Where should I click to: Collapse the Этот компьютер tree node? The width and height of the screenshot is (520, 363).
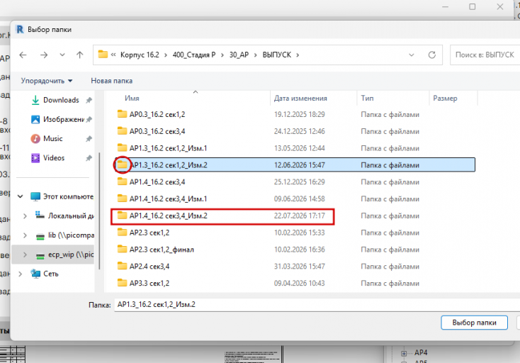click(x=21, y=196)
